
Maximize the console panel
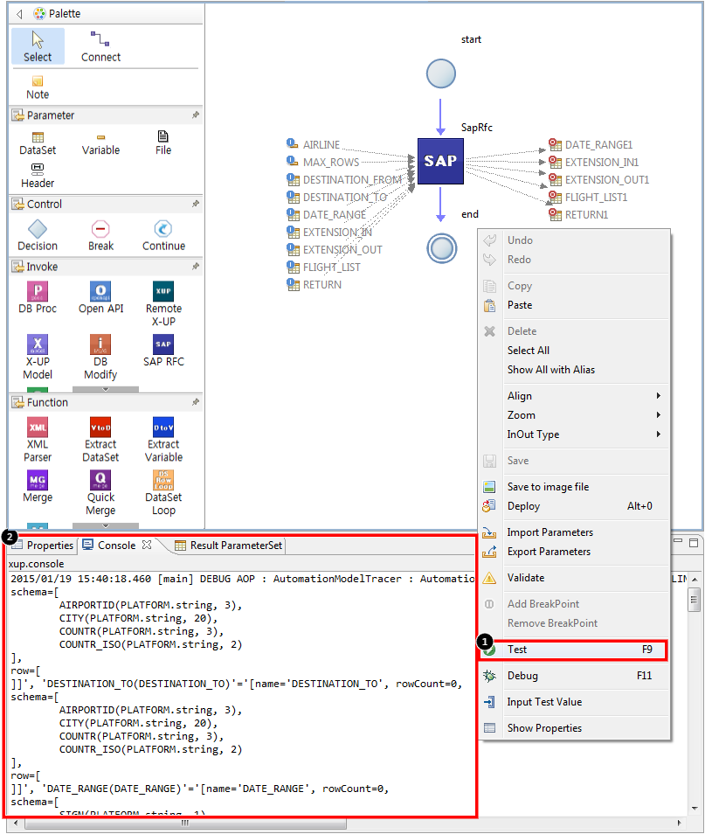click(694, 543)
